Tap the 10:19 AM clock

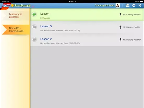(72, 2)
